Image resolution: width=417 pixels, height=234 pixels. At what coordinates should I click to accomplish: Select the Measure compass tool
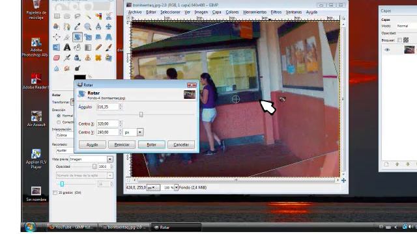click(x=98, y=27)
